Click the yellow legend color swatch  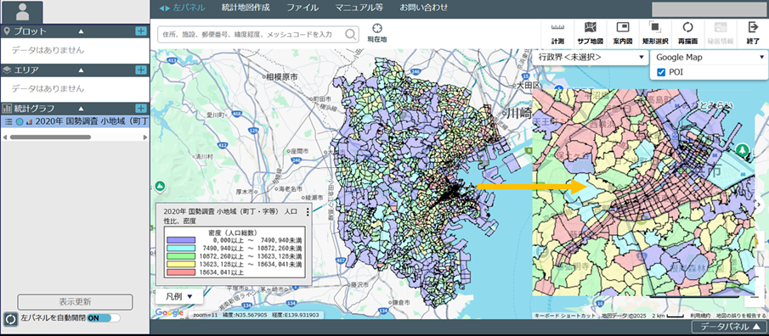click(180, 264)
